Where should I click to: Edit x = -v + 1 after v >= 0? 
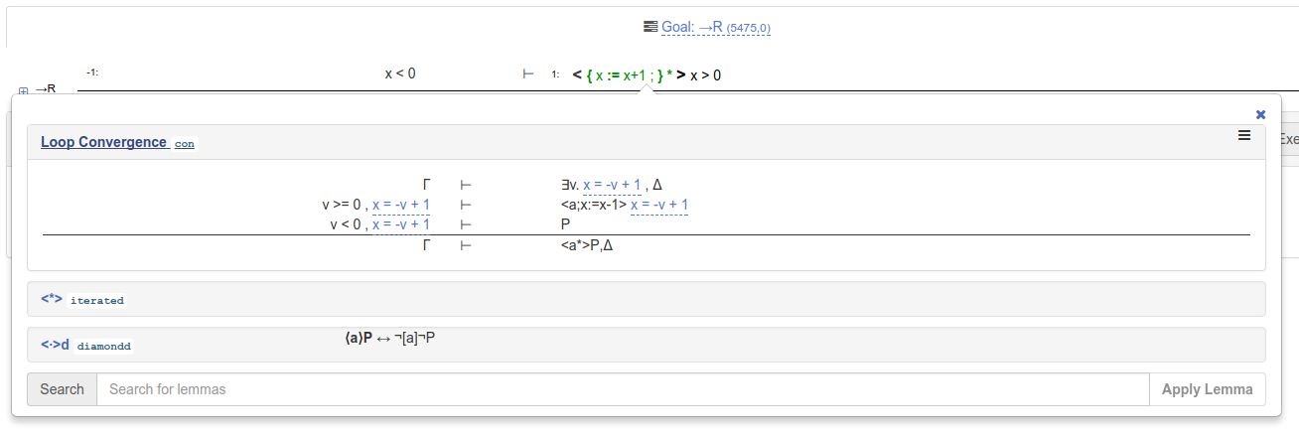click(401, 205)
